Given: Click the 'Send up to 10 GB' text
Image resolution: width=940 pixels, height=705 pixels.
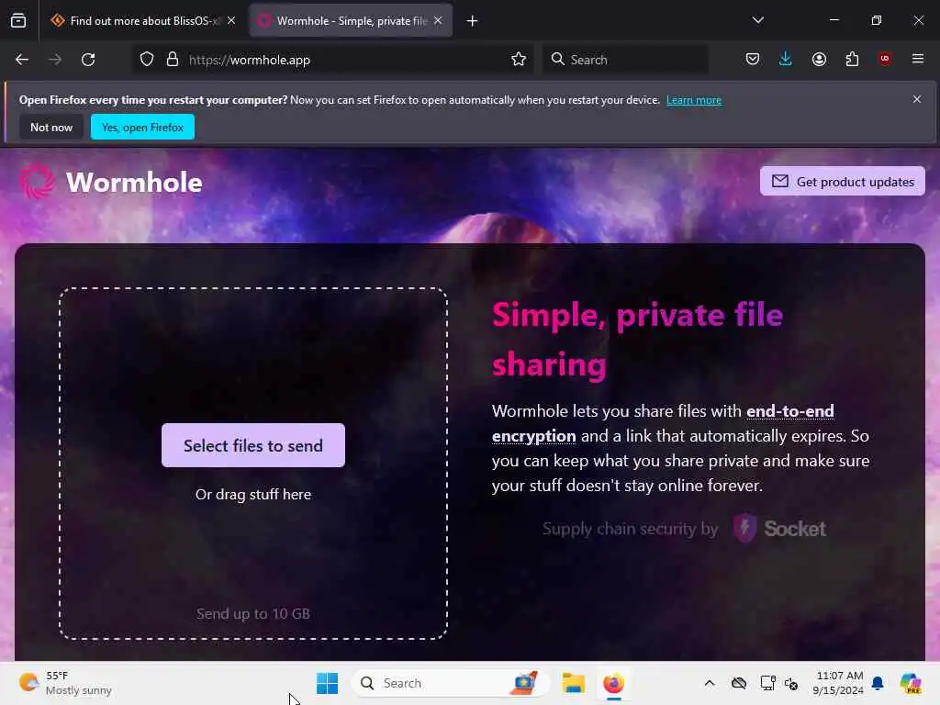Looking at the screenshot, I should pos(253,614).
